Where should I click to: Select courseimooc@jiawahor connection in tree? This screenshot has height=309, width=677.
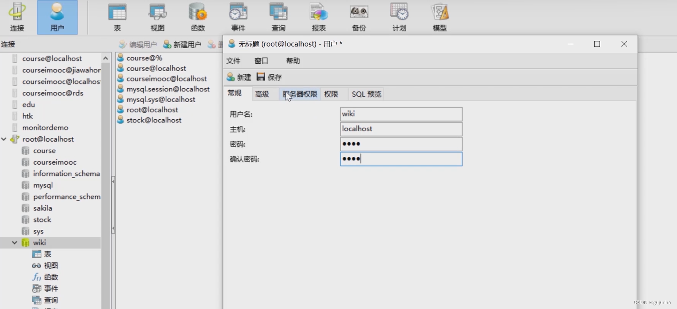pyautogui.click(x=61, y=70)
